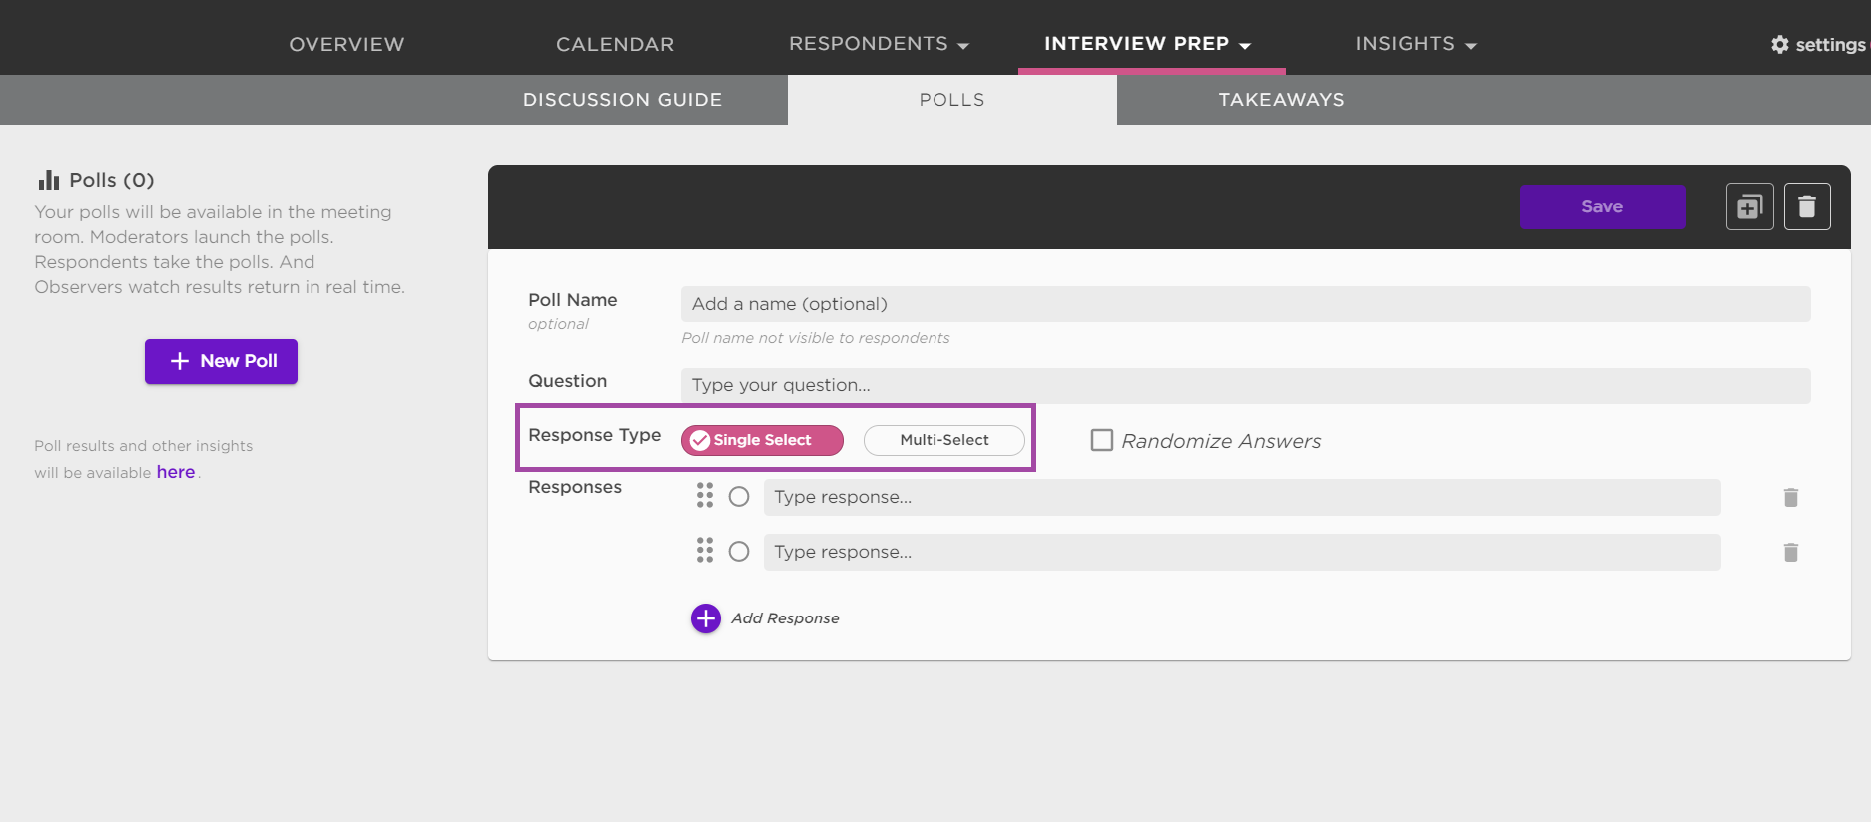Open settings via the gear icon

click(1779, 45)
